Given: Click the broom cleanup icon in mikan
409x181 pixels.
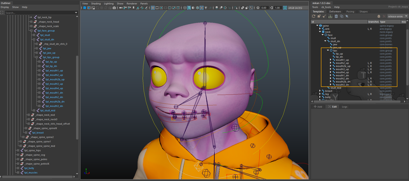Looking at the screenshot, I should [325, 16].
